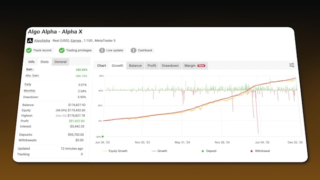320x180 pixels.
Task: Click the Live update exclamation icon
Action: click(x=102, y=50)
